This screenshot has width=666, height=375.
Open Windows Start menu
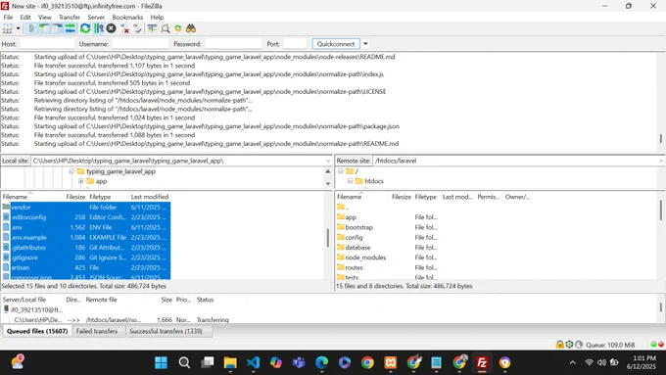pos(161,362)
